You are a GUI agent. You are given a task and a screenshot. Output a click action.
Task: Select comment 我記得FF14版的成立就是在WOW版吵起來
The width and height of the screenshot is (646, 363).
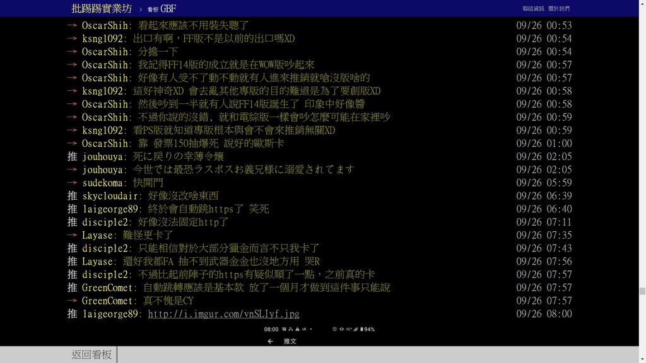pyautogui.click(x=226, y=65)
